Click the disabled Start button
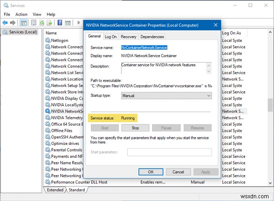The width and height of the screenshot is (274, 201). 105,128
